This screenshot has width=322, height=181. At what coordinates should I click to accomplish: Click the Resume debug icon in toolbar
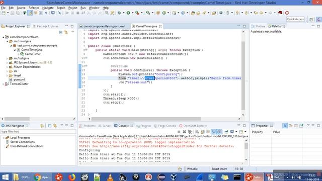[x=67, y=13]
